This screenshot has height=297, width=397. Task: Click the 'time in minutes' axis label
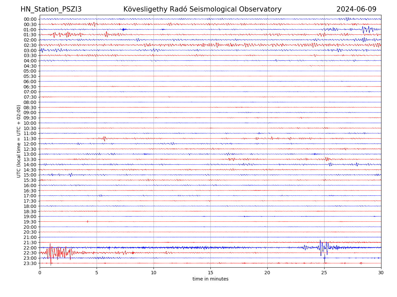[x=210, y=279]
